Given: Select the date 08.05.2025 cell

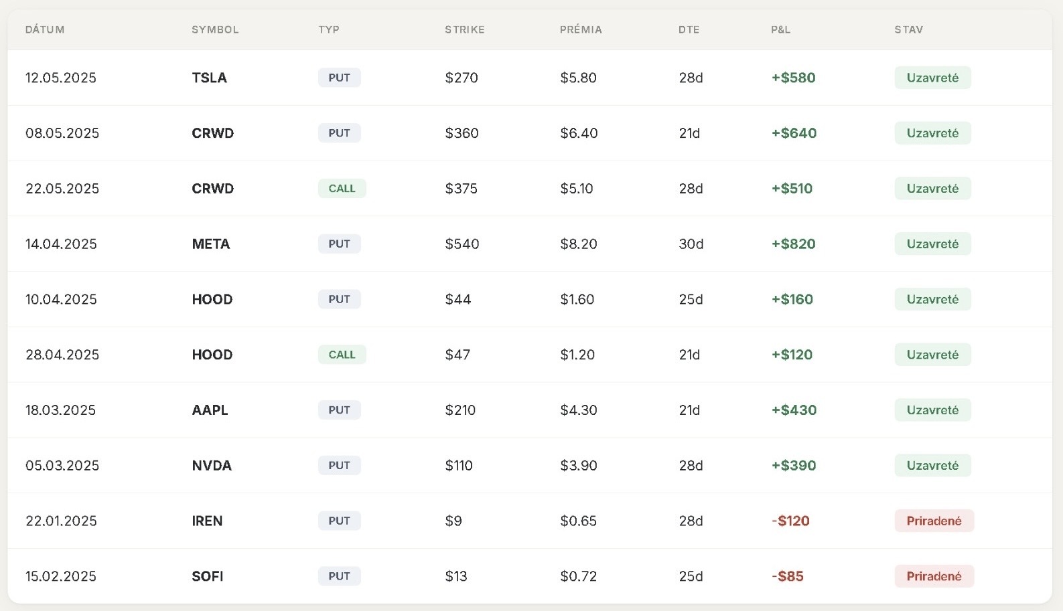Looking at the screenshot, I should coord(62,133).
